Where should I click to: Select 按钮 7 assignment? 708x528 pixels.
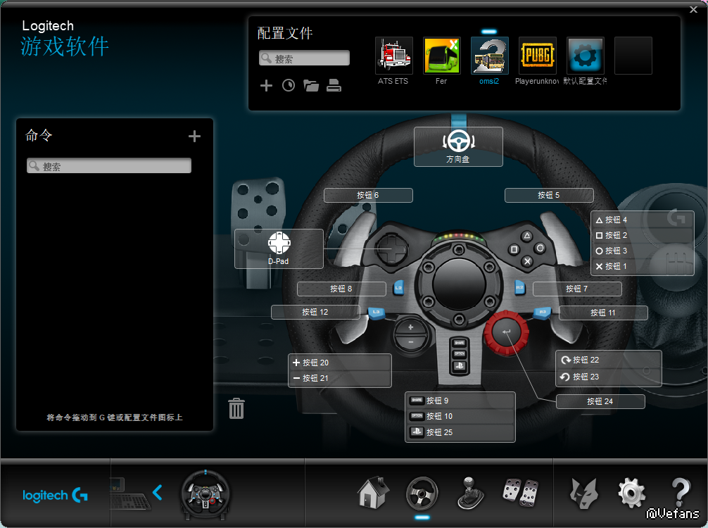[577, 289]
